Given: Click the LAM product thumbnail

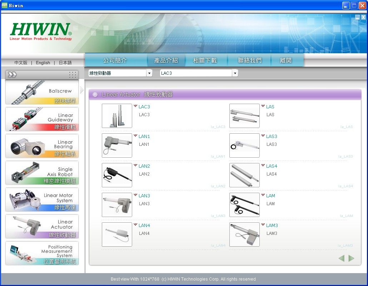Looking at the screenshot, I should click(244, 205).
